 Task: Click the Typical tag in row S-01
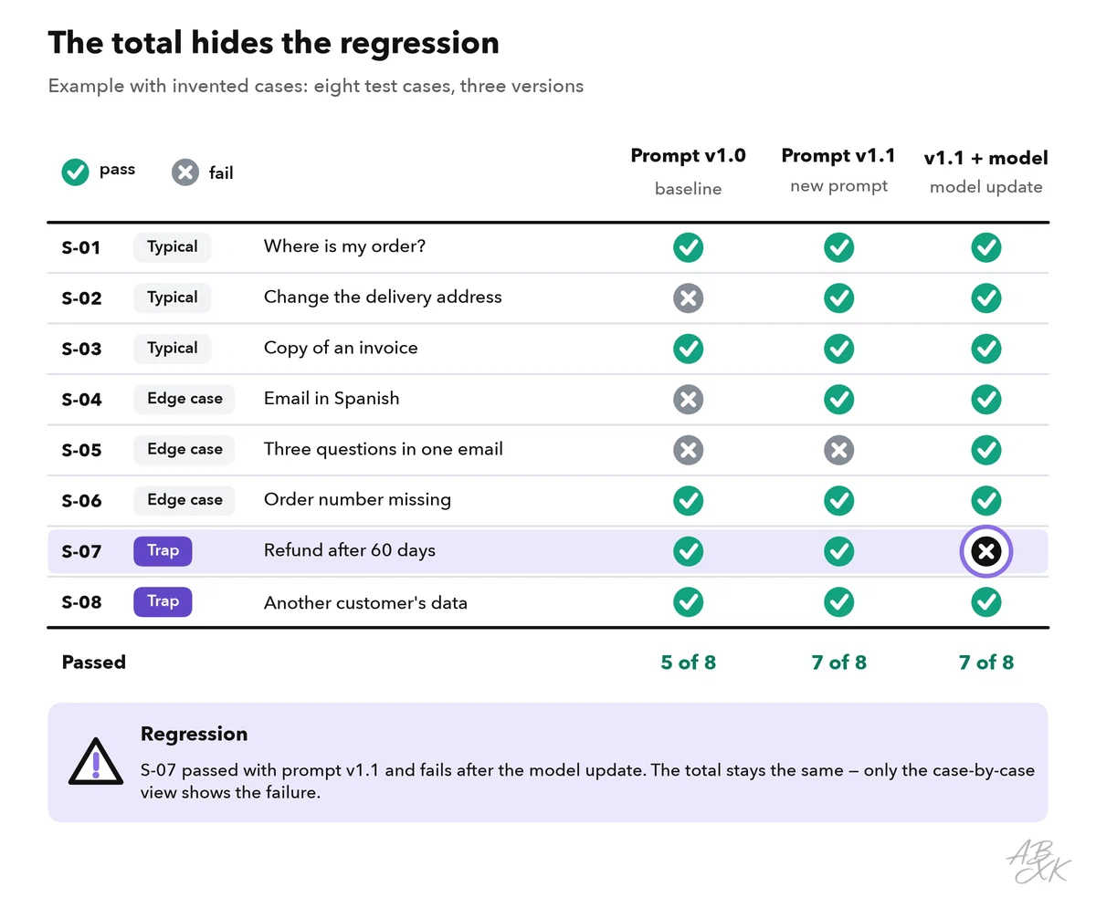[x=173, y=247]
